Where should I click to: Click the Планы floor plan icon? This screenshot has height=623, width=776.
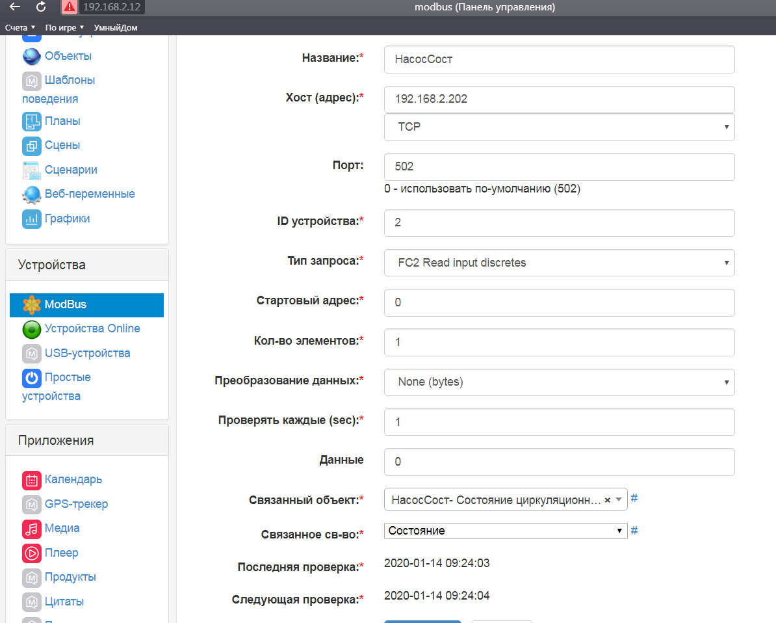click(32, 121)
